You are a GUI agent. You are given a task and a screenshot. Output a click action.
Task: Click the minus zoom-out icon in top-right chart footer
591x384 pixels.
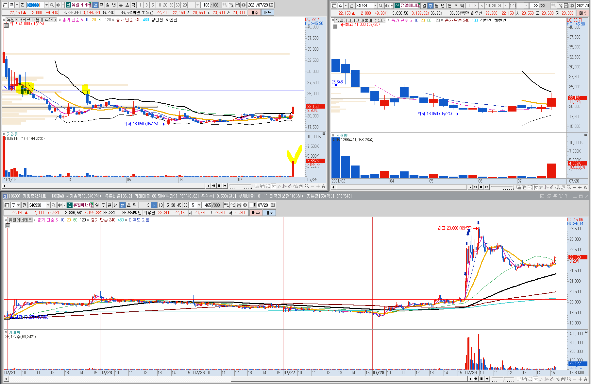pyautogui.click(x=574, y=187)
